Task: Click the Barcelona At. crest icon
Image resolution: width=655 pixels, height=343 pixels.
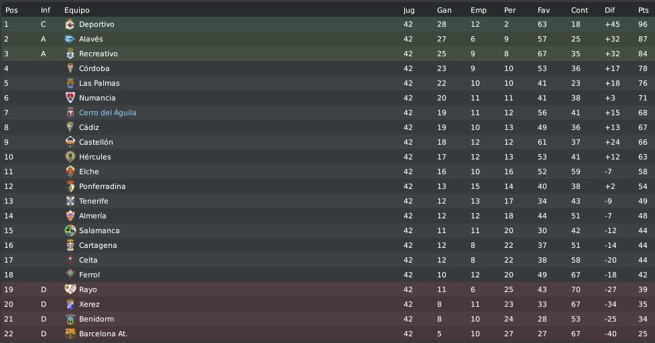Action: (70, 334)
